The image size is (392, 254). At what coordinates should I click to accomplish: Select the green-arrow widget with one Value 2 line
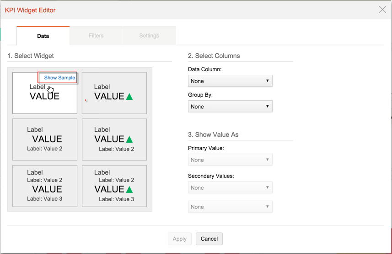114,140
